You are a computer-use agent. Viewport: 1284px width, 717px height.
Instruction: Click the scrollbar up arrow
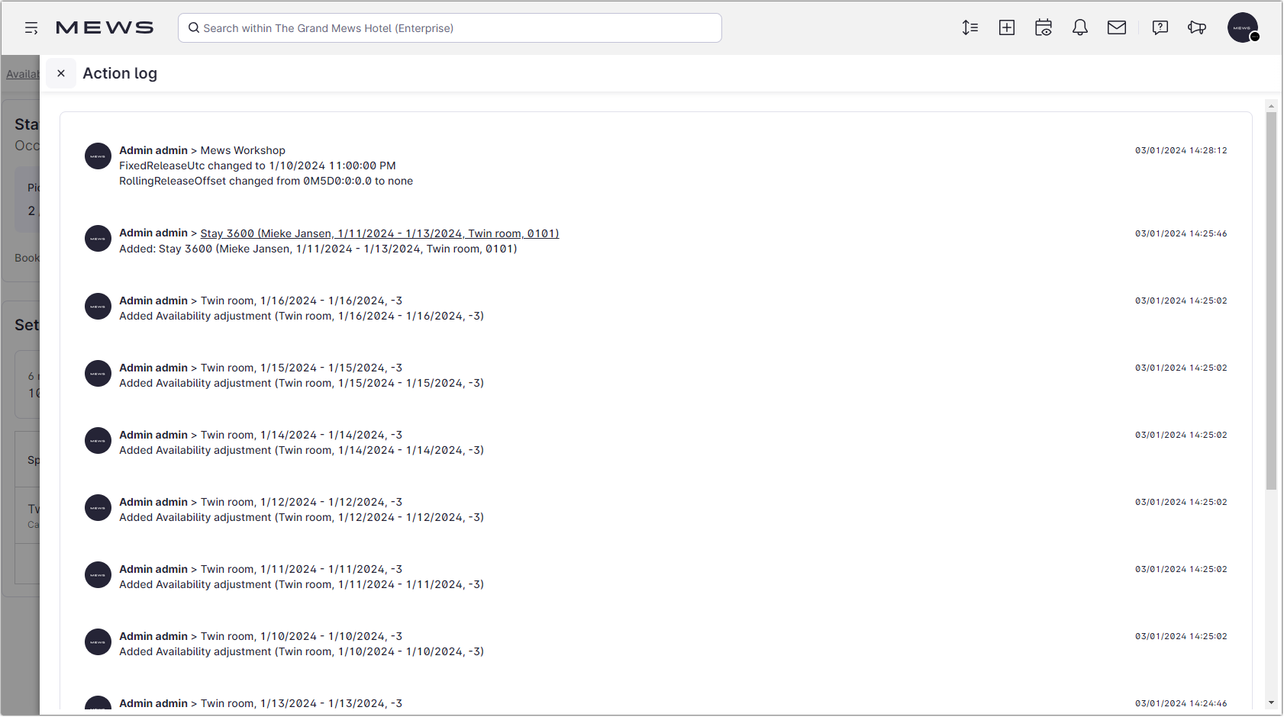[1271, 105]
